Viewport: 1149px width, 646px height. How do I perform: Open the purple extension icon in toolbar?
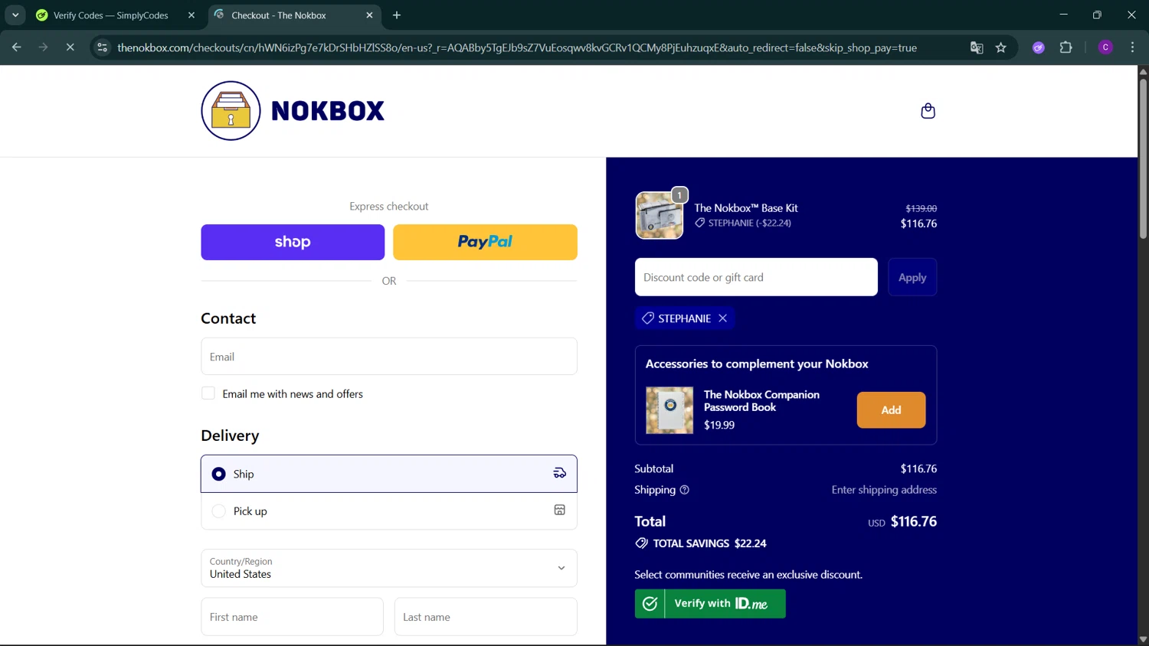click(1039, 47)
